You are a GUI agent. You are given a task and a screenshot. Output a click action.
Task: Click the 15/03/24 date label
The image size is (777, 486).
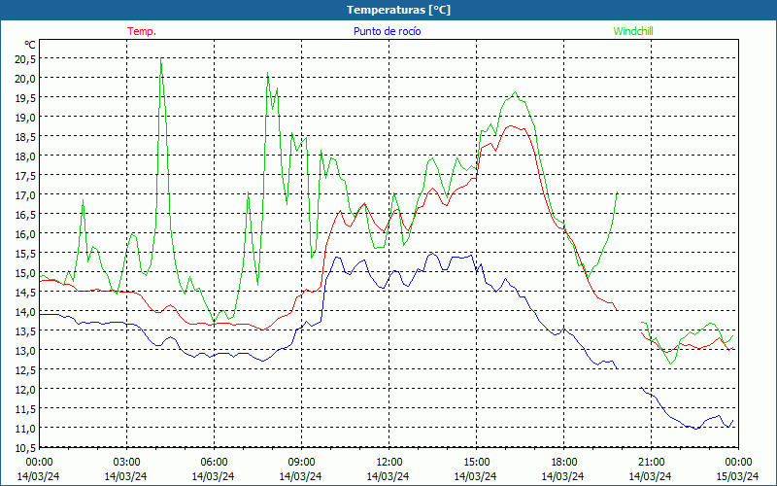[x=737, y=476]
